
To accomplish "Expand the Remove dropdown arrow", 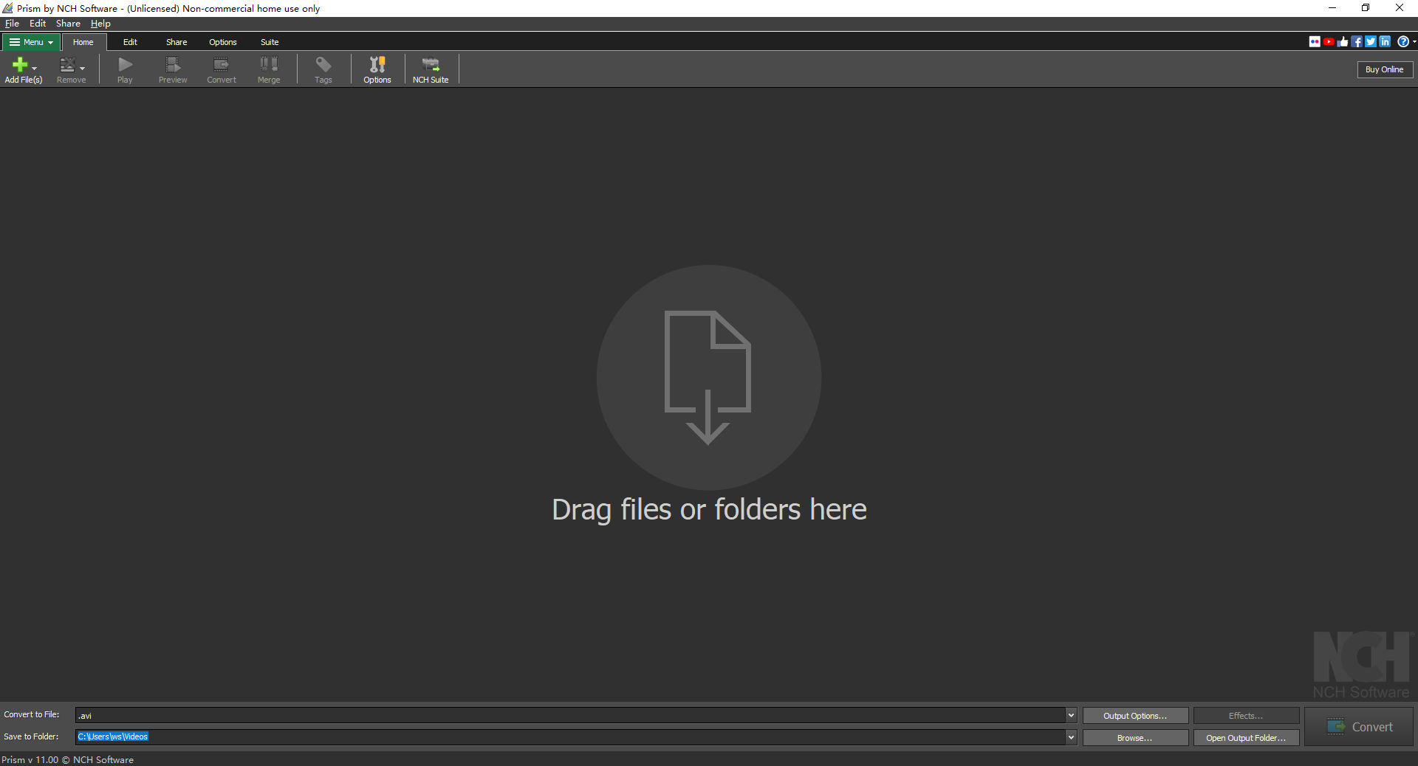I will tap(82, 68).
